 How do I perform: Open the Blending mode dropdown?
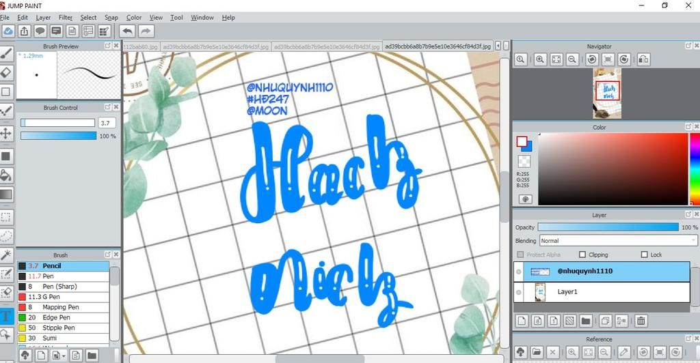click(x=618, y=240)
